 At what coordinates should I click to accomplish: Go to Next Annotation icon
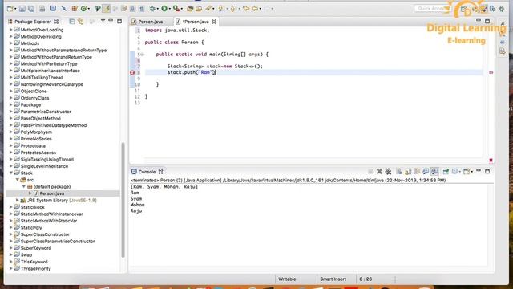[221, 9]
